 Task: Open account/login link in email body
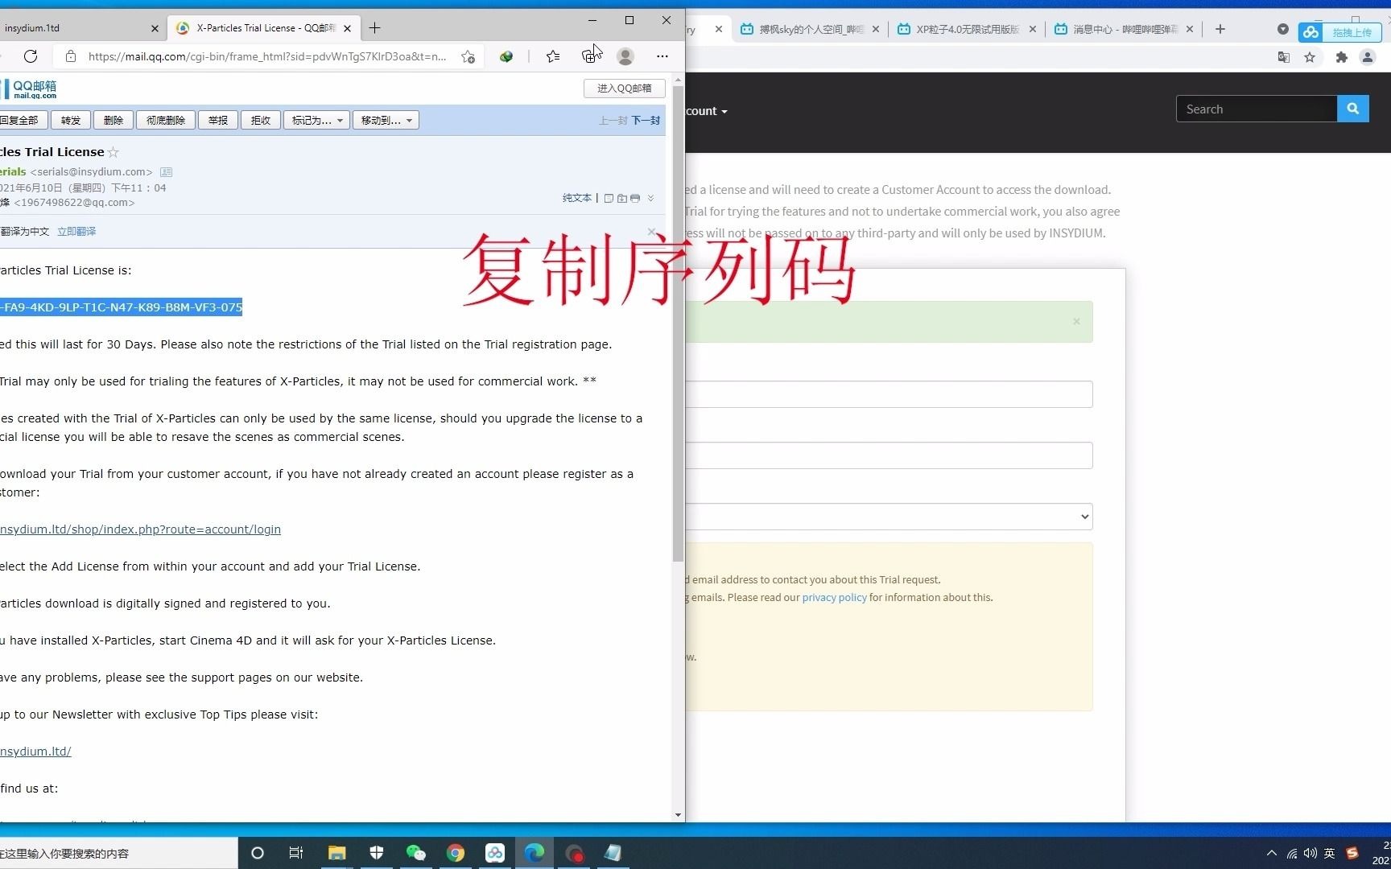[140, 529]
